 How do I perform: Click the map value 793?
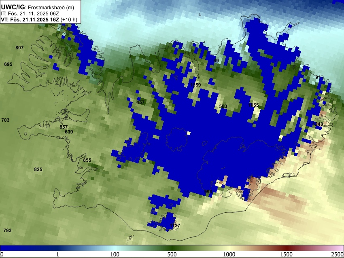[x=7, y=231]
